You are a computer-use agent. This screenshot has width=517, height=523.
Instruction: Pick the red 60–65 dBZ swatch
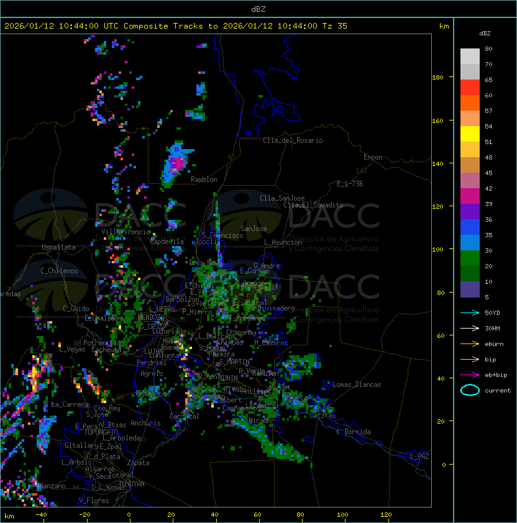(x=470, y=88)
